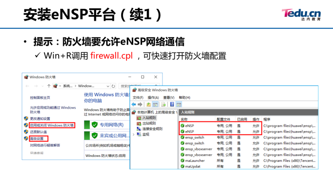Viewport: 333px width, 187px height.
Task: Select 出站规则 in the console tree
Action: coord(149,123)
